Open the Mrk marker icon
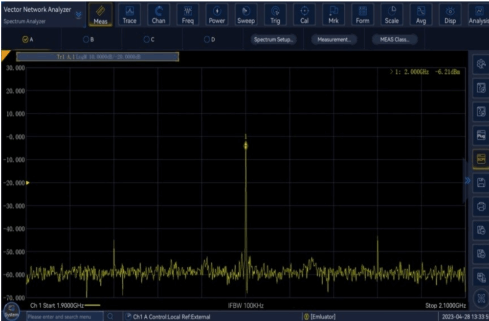The image size is (489, 321). (x=333, y=15)
